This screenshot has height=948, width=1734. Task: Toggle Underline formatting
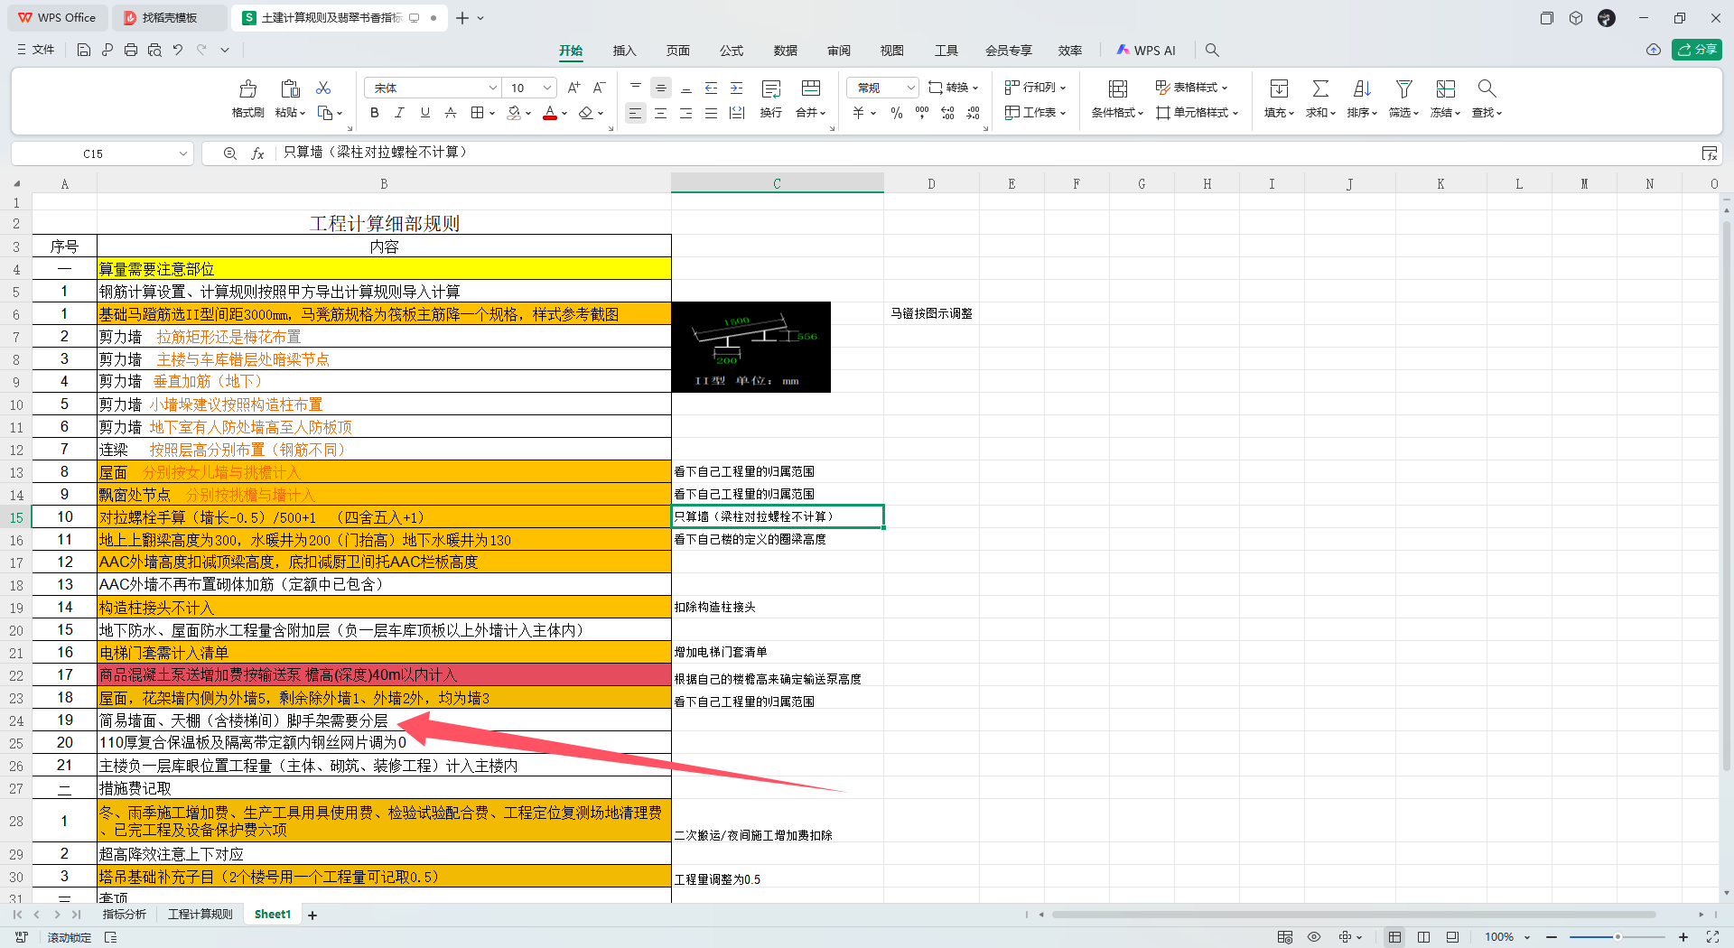pyautogui.click(x=425, y=113)
